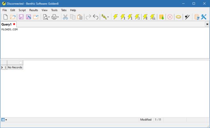Minimize the Golden8 window
210x128 pixels.
[x=183, y=4]
